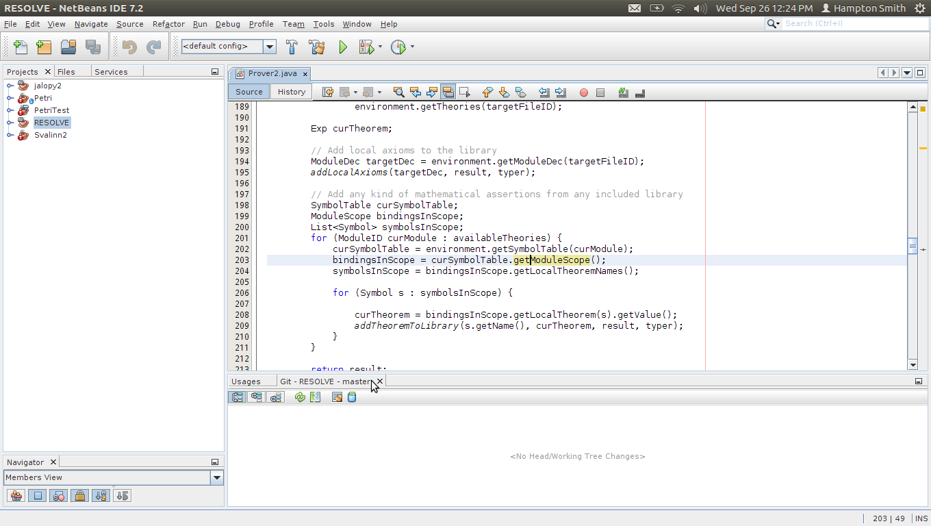Go to previous bookmark in editor toolbar
The width and height of the screenshot is (931, 526).
487,92
